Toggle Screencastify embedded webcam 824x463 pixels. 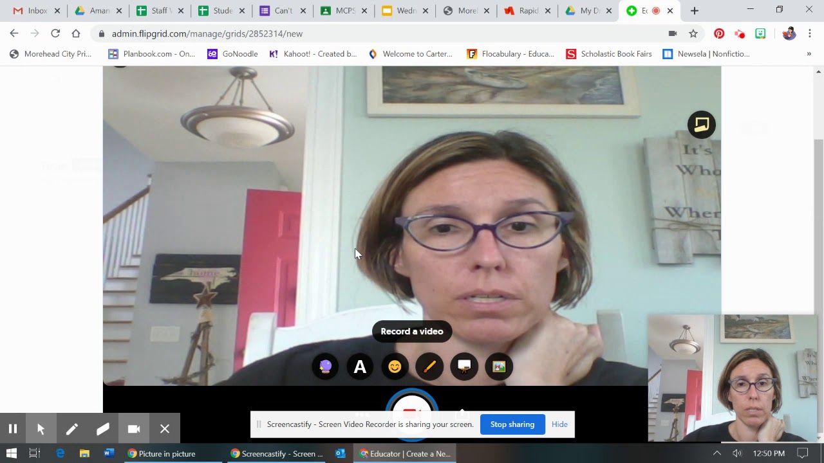point(134,429)
